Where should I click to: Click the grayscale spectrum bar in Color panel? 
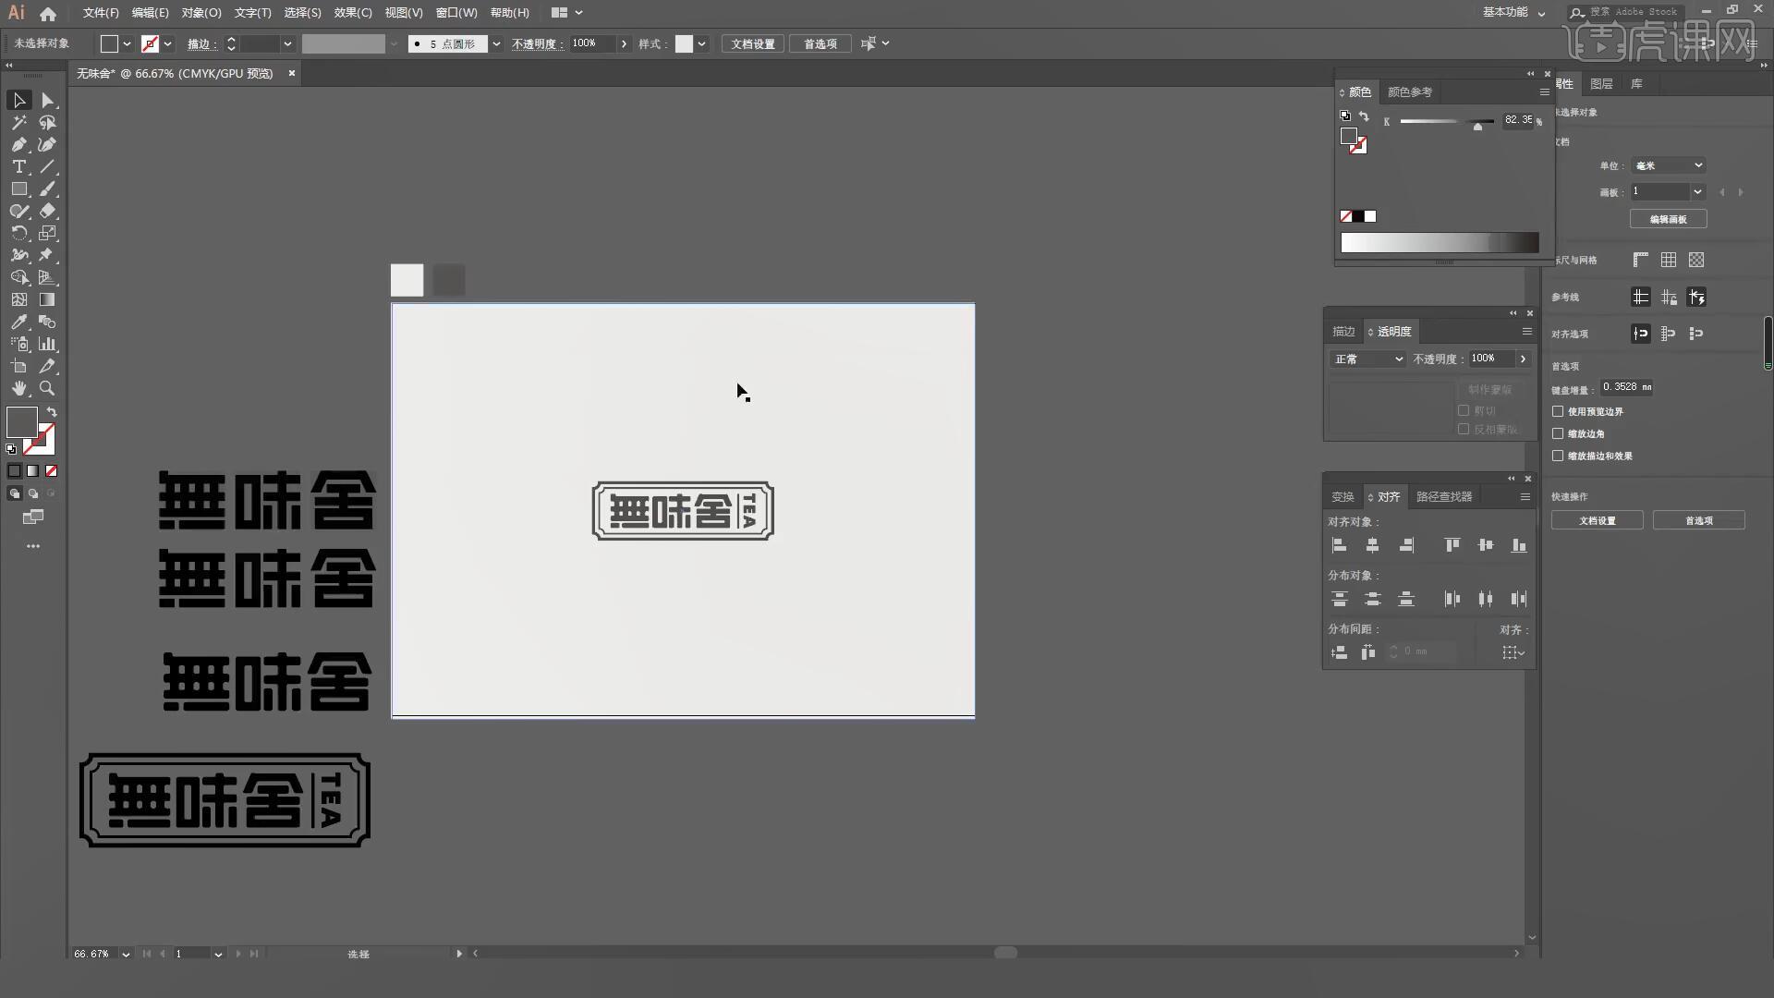tap(1440, 243)
